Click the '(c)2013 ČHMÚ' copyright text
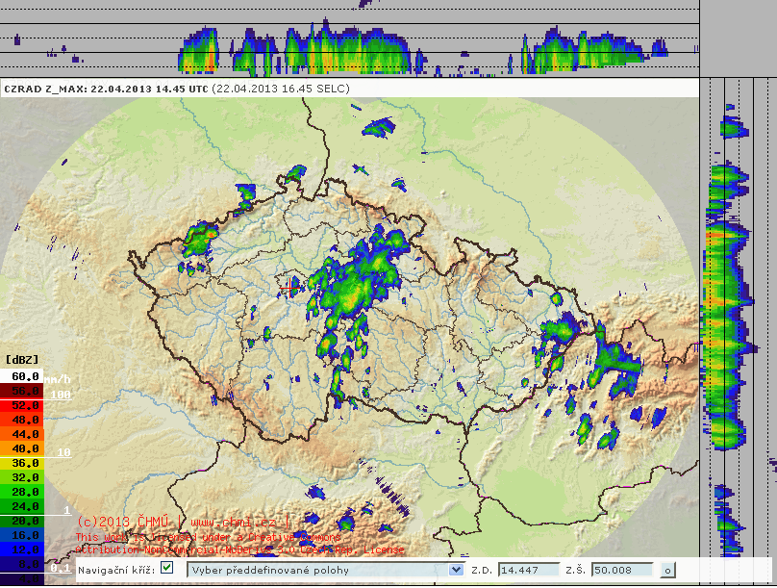The height and width of the screenshot is (588, 777). click(x=123, y=522)
